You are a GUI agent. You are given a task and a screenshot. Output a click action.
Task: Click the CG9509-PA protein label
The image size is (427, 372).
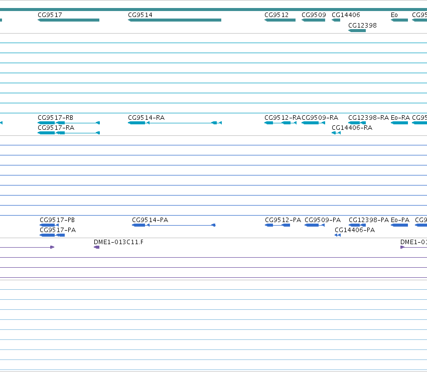point(323,220)
